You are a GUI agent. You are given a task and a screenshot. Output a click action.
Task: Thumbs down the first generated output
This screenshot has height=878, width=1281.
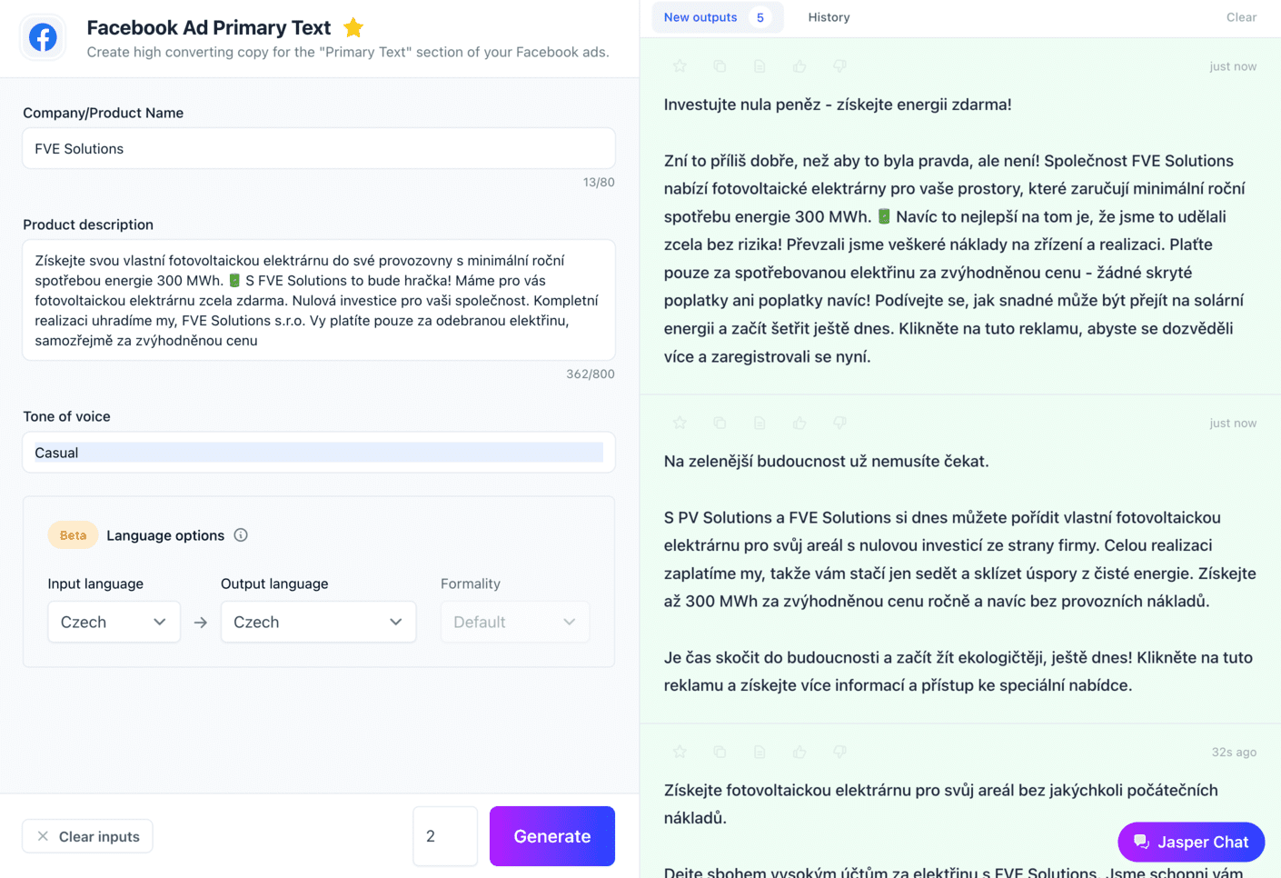839,66
